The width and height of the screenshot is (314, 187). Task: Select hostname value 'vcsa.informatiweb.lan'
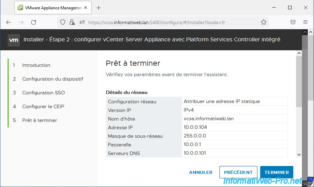[209, 118]
